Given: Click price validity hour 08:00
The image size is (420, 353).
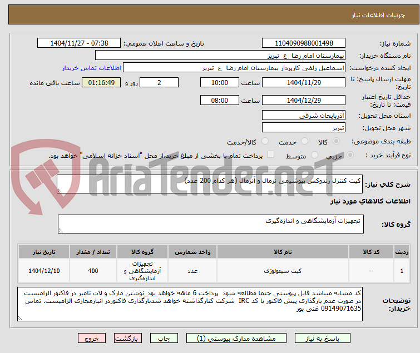Looking at the screenshot, I should (x=219, y=100).
